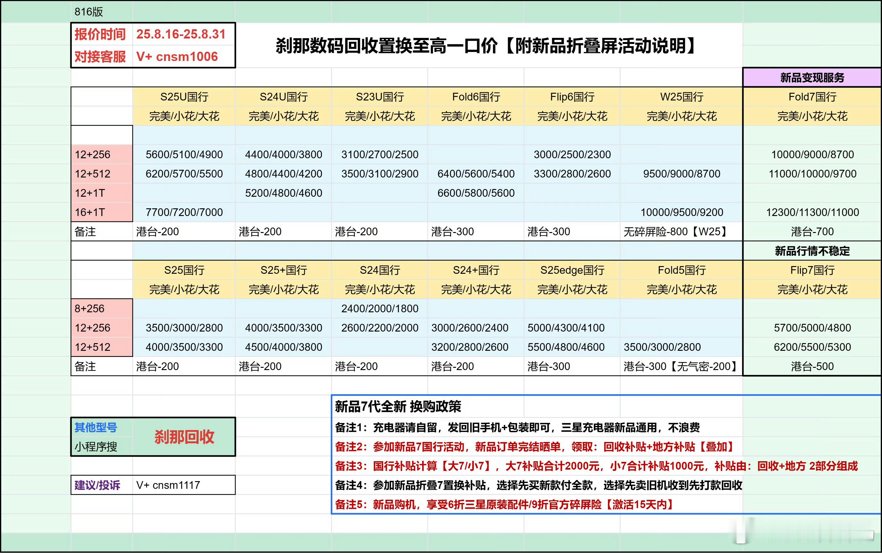882x553 pixels.
Task: Click the price cell '2400/2000/1800'
Action: click(x=380, y=309)
